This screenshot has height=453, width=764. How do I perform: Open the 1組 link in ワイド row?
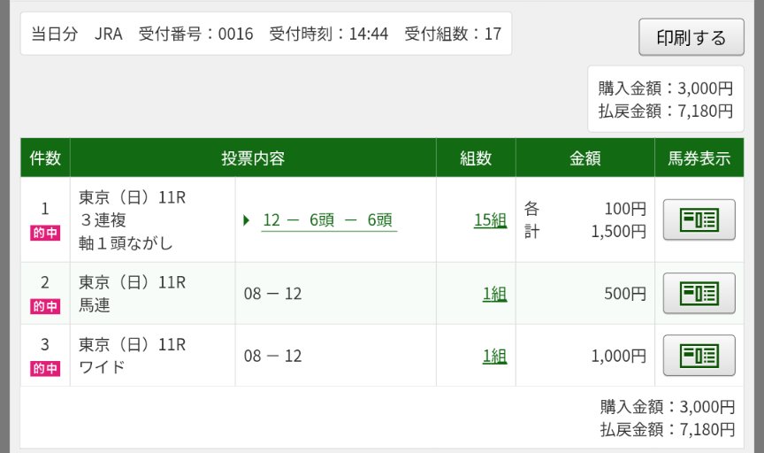point(494,356)
